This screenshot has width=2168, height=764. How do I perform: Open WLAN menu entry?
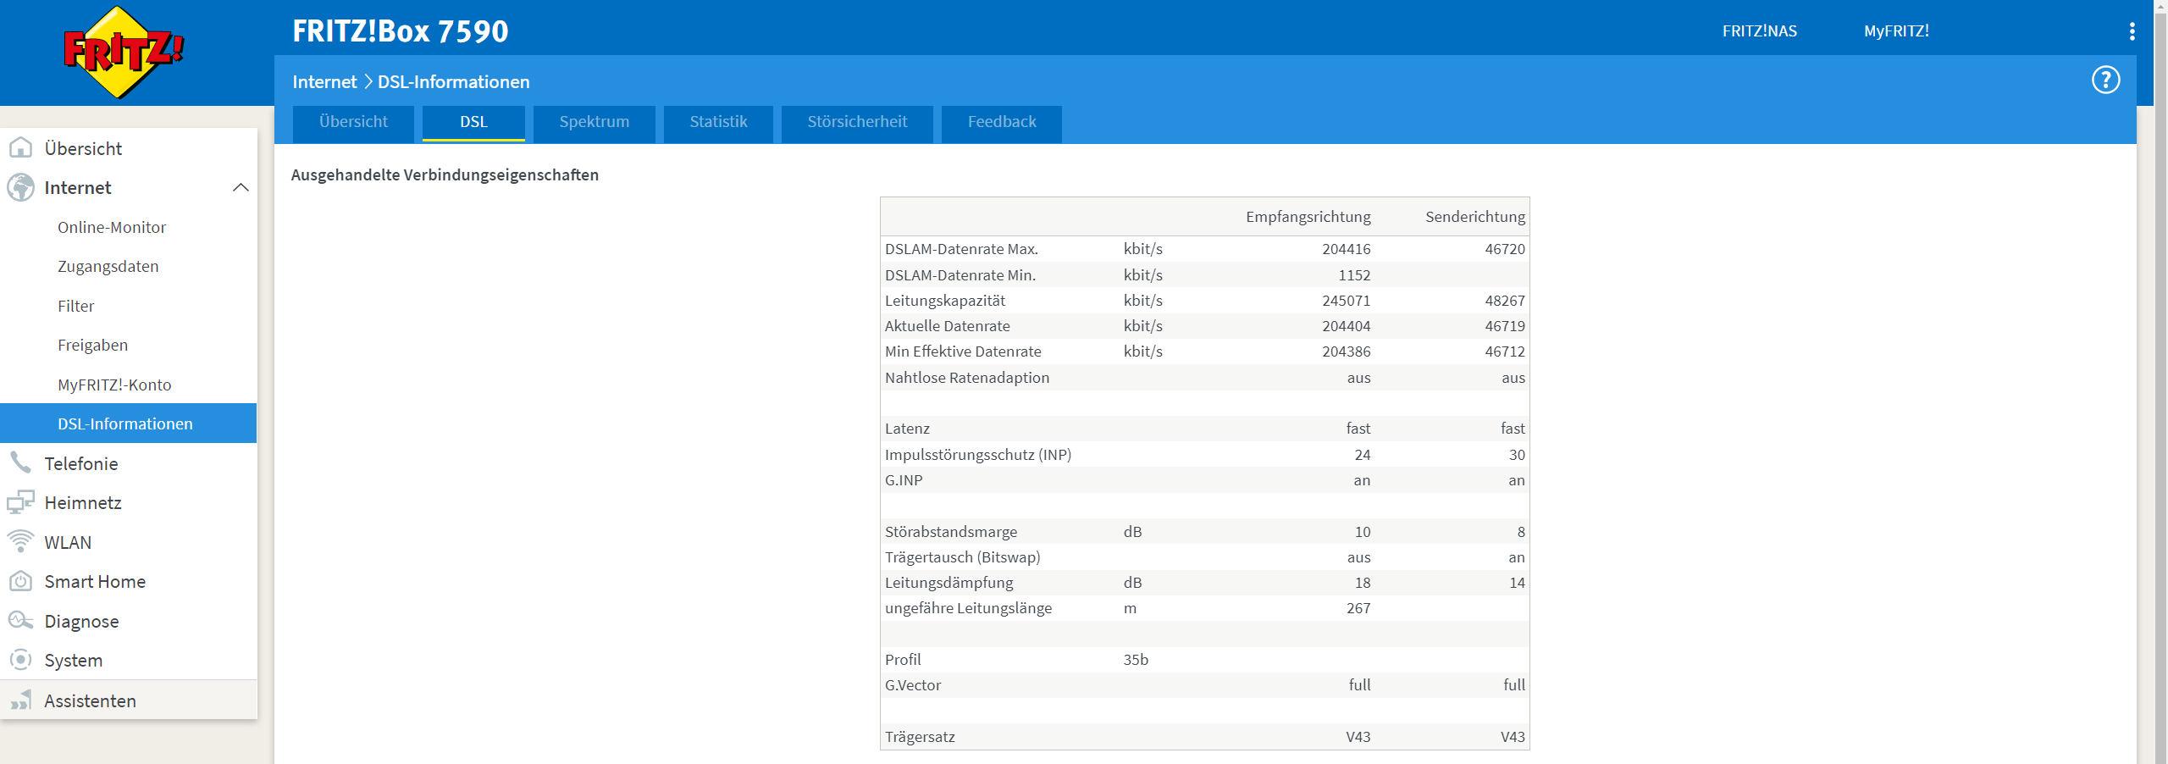click(x=68, y=542)
